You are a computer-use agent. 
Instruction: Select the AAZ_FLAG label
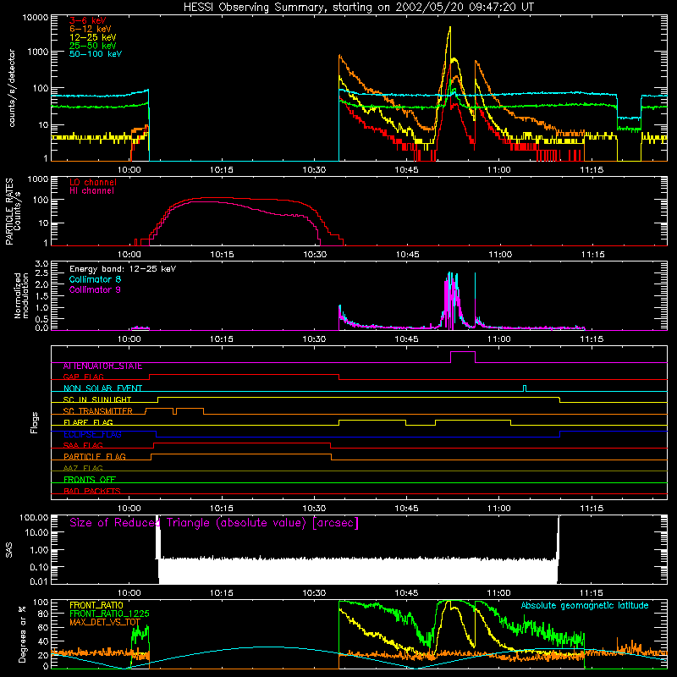[x=83, y=468]
